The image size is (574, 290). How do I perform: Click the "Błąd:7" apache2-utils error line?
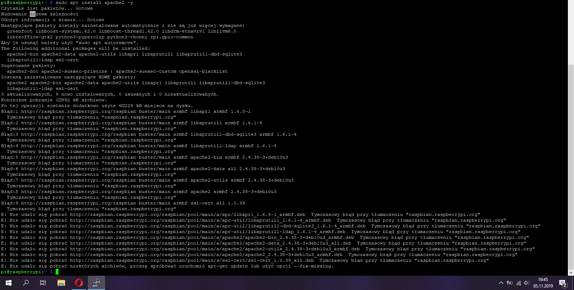(147, 180)
